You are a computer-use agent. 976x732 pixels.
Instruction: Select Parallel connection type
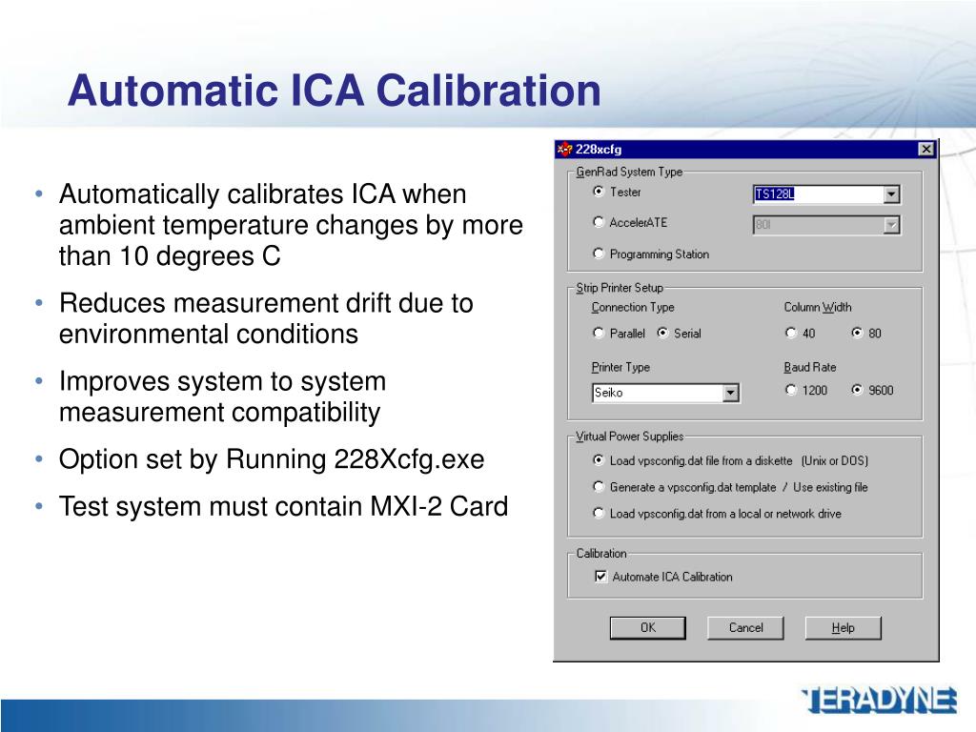point(599,333)
